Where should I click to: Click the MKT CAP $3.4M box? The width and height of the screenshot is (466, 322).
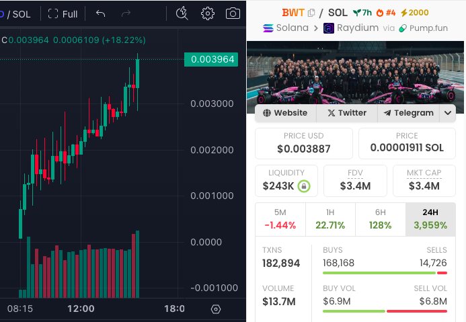click(x=424, y=181)
